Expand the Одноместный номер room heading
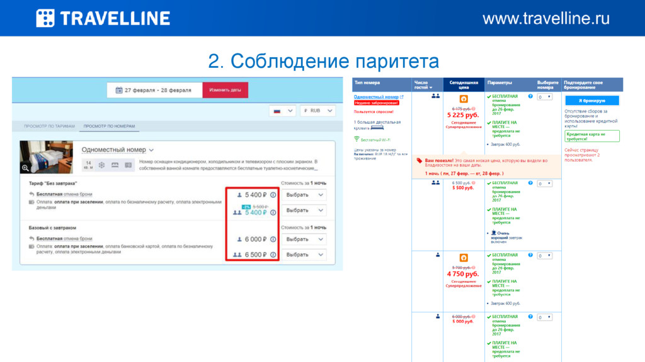 click(118, 150)
